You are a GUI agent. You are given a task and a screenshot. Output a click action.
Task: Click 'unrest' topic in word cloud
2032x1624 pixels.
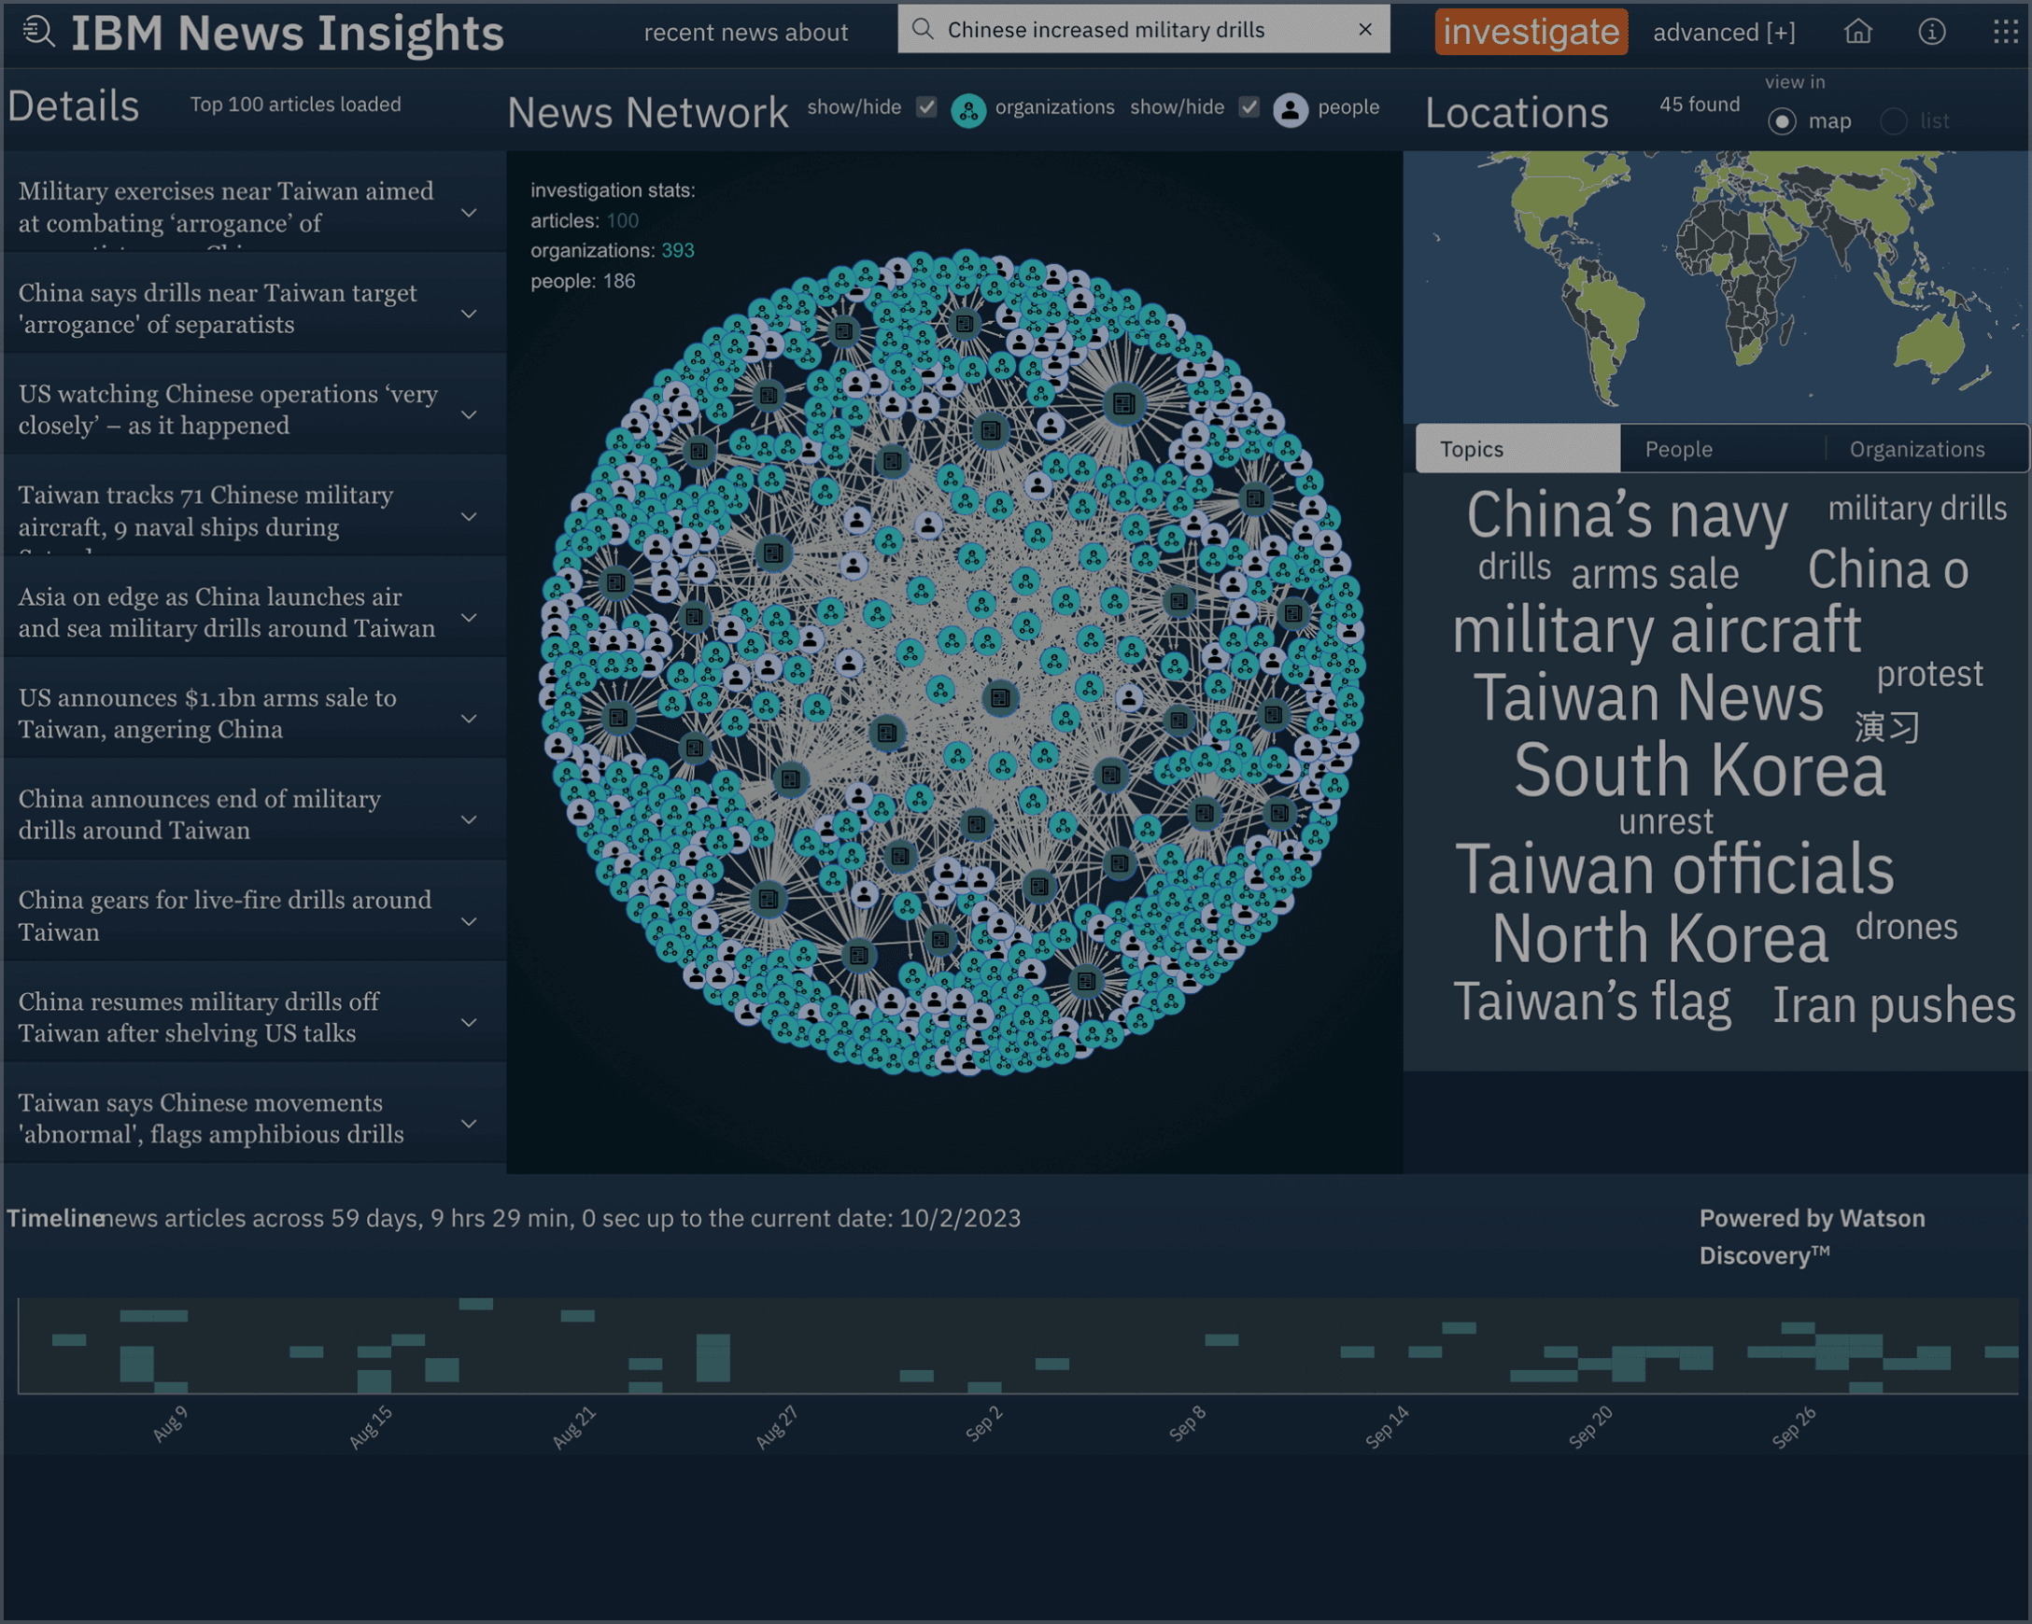pos(1665,822)
